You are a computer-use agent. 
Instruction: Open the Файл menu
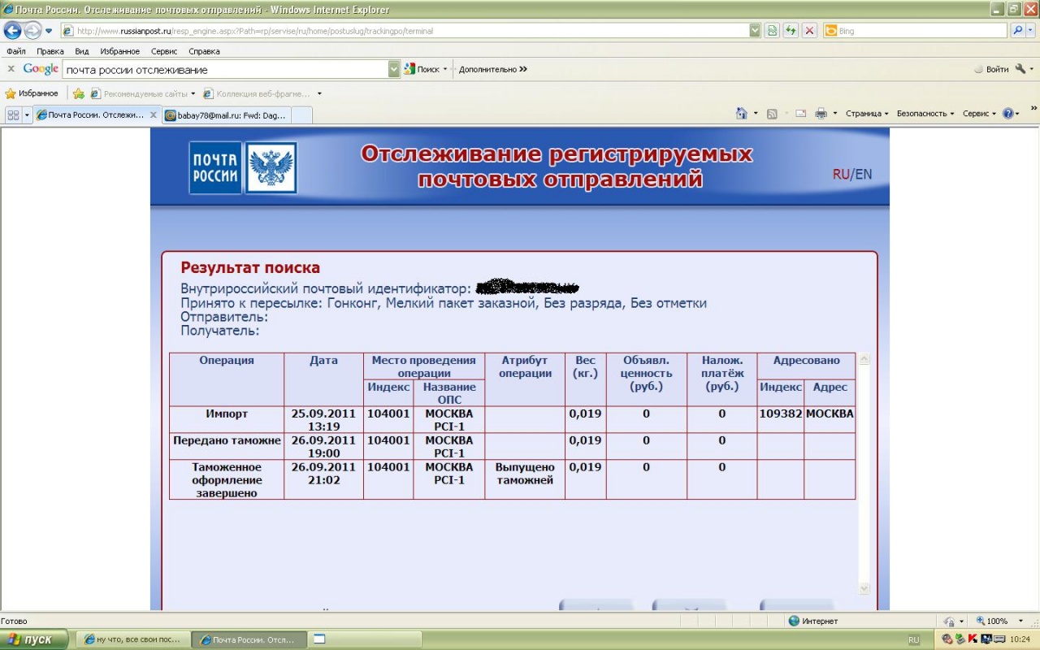coord(15,51)
